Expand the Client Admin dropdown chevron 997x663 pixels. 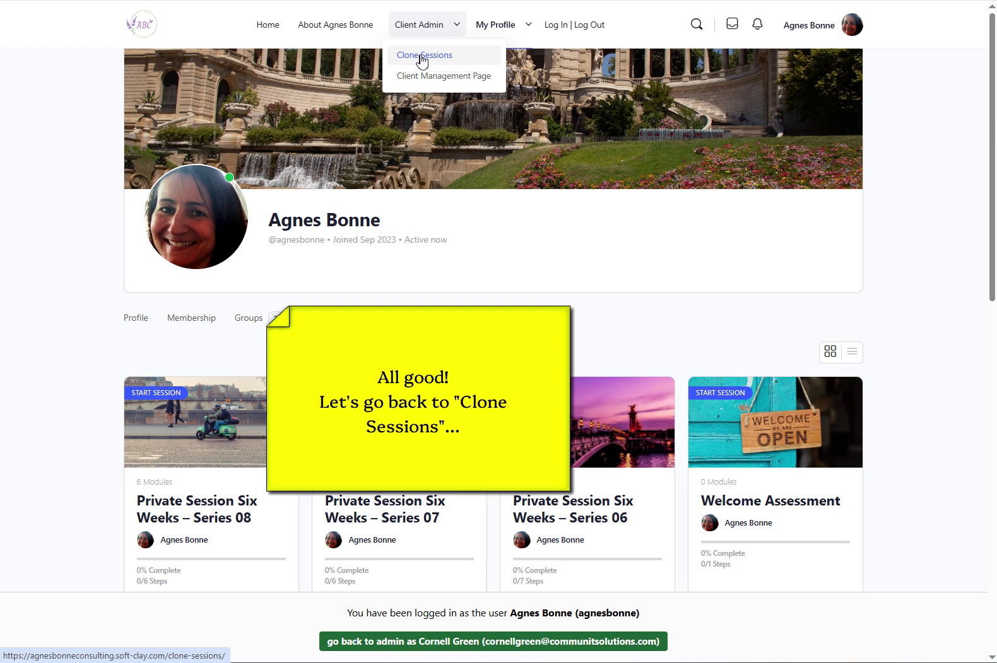pos(457,25)
